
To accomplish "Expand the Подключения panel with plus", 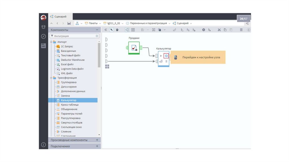I will click(x=97, y=146).
